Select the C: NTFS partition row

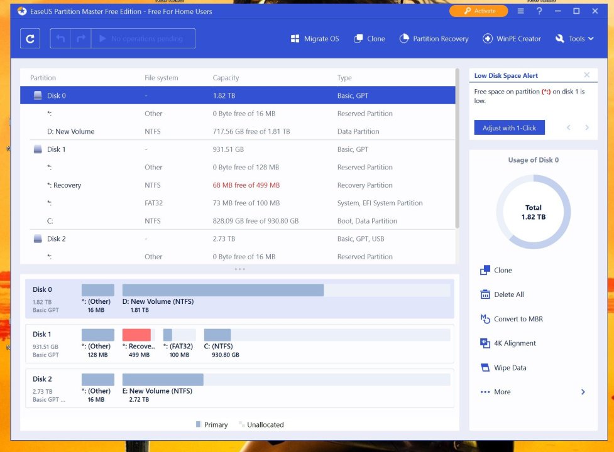tap(238, 221)
